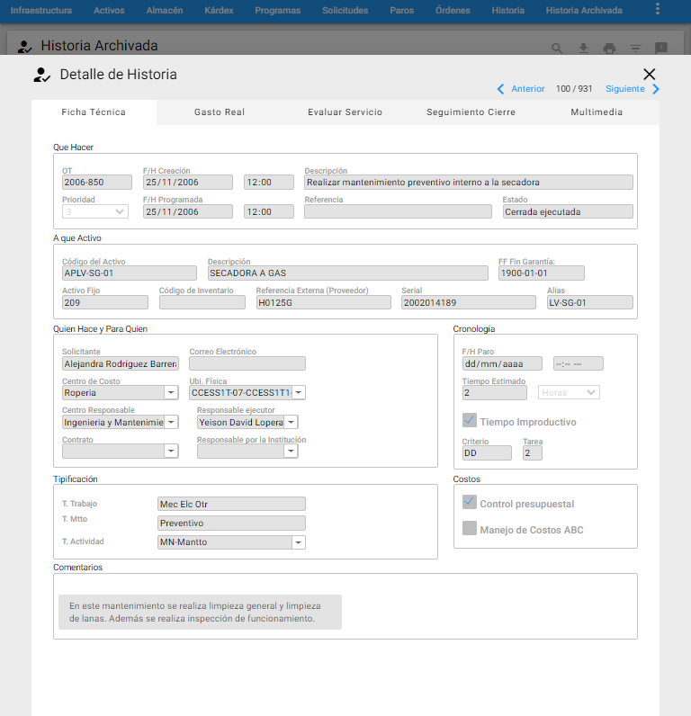Click the Comentarios text about limpieza general
The height and width of the screenshot is (716, 691).
[x=200, y=612]
